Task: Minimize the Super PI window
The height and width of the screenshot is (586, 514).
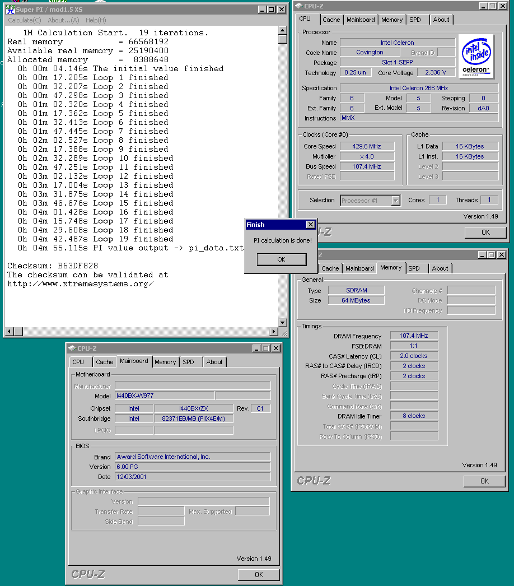Action: click(x=263, y=10)
